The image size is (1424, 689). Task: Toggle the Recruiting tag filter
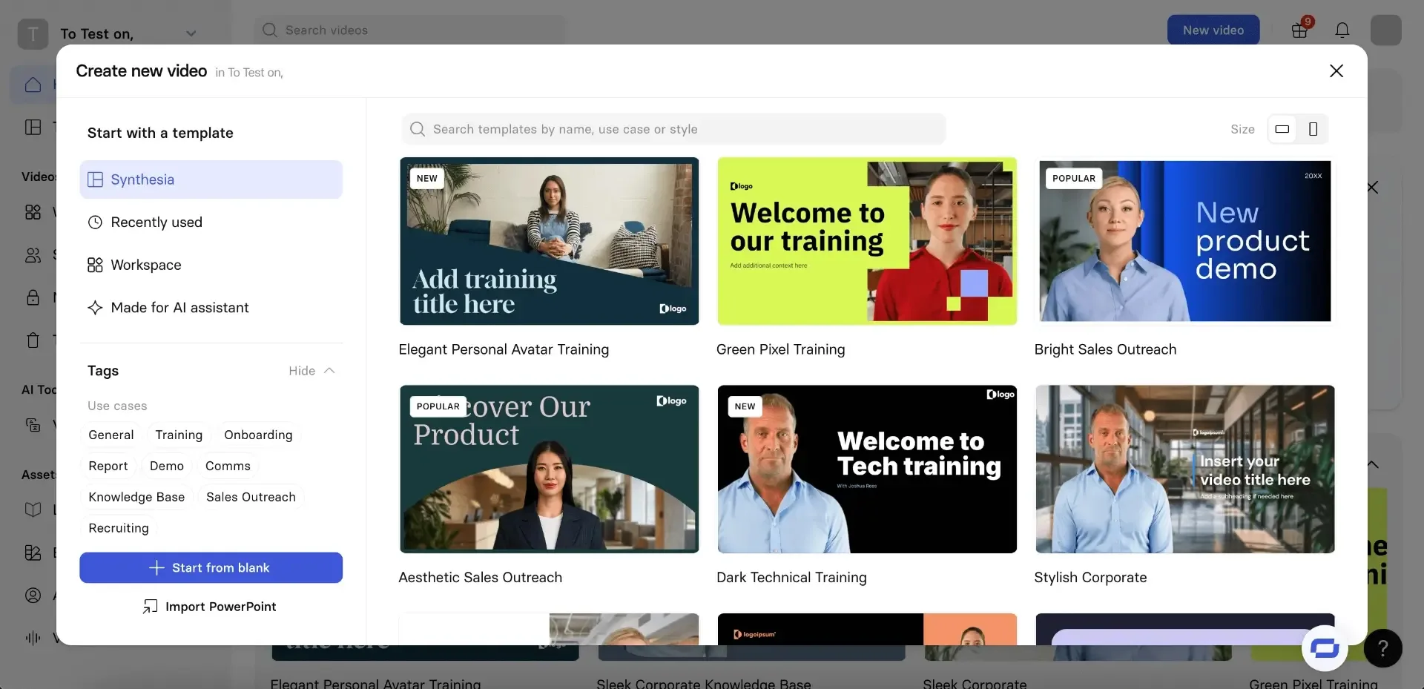pyautogui.click(x=119, y=528)
